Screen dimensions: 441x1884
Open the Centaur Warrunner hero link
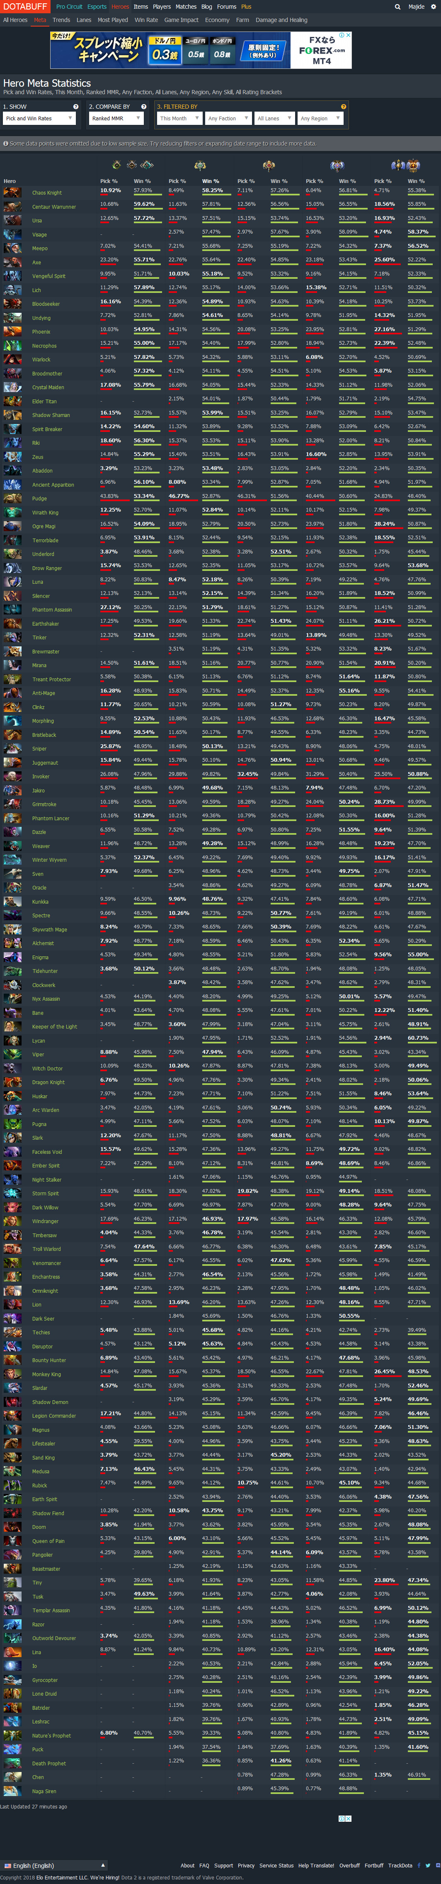54,207
